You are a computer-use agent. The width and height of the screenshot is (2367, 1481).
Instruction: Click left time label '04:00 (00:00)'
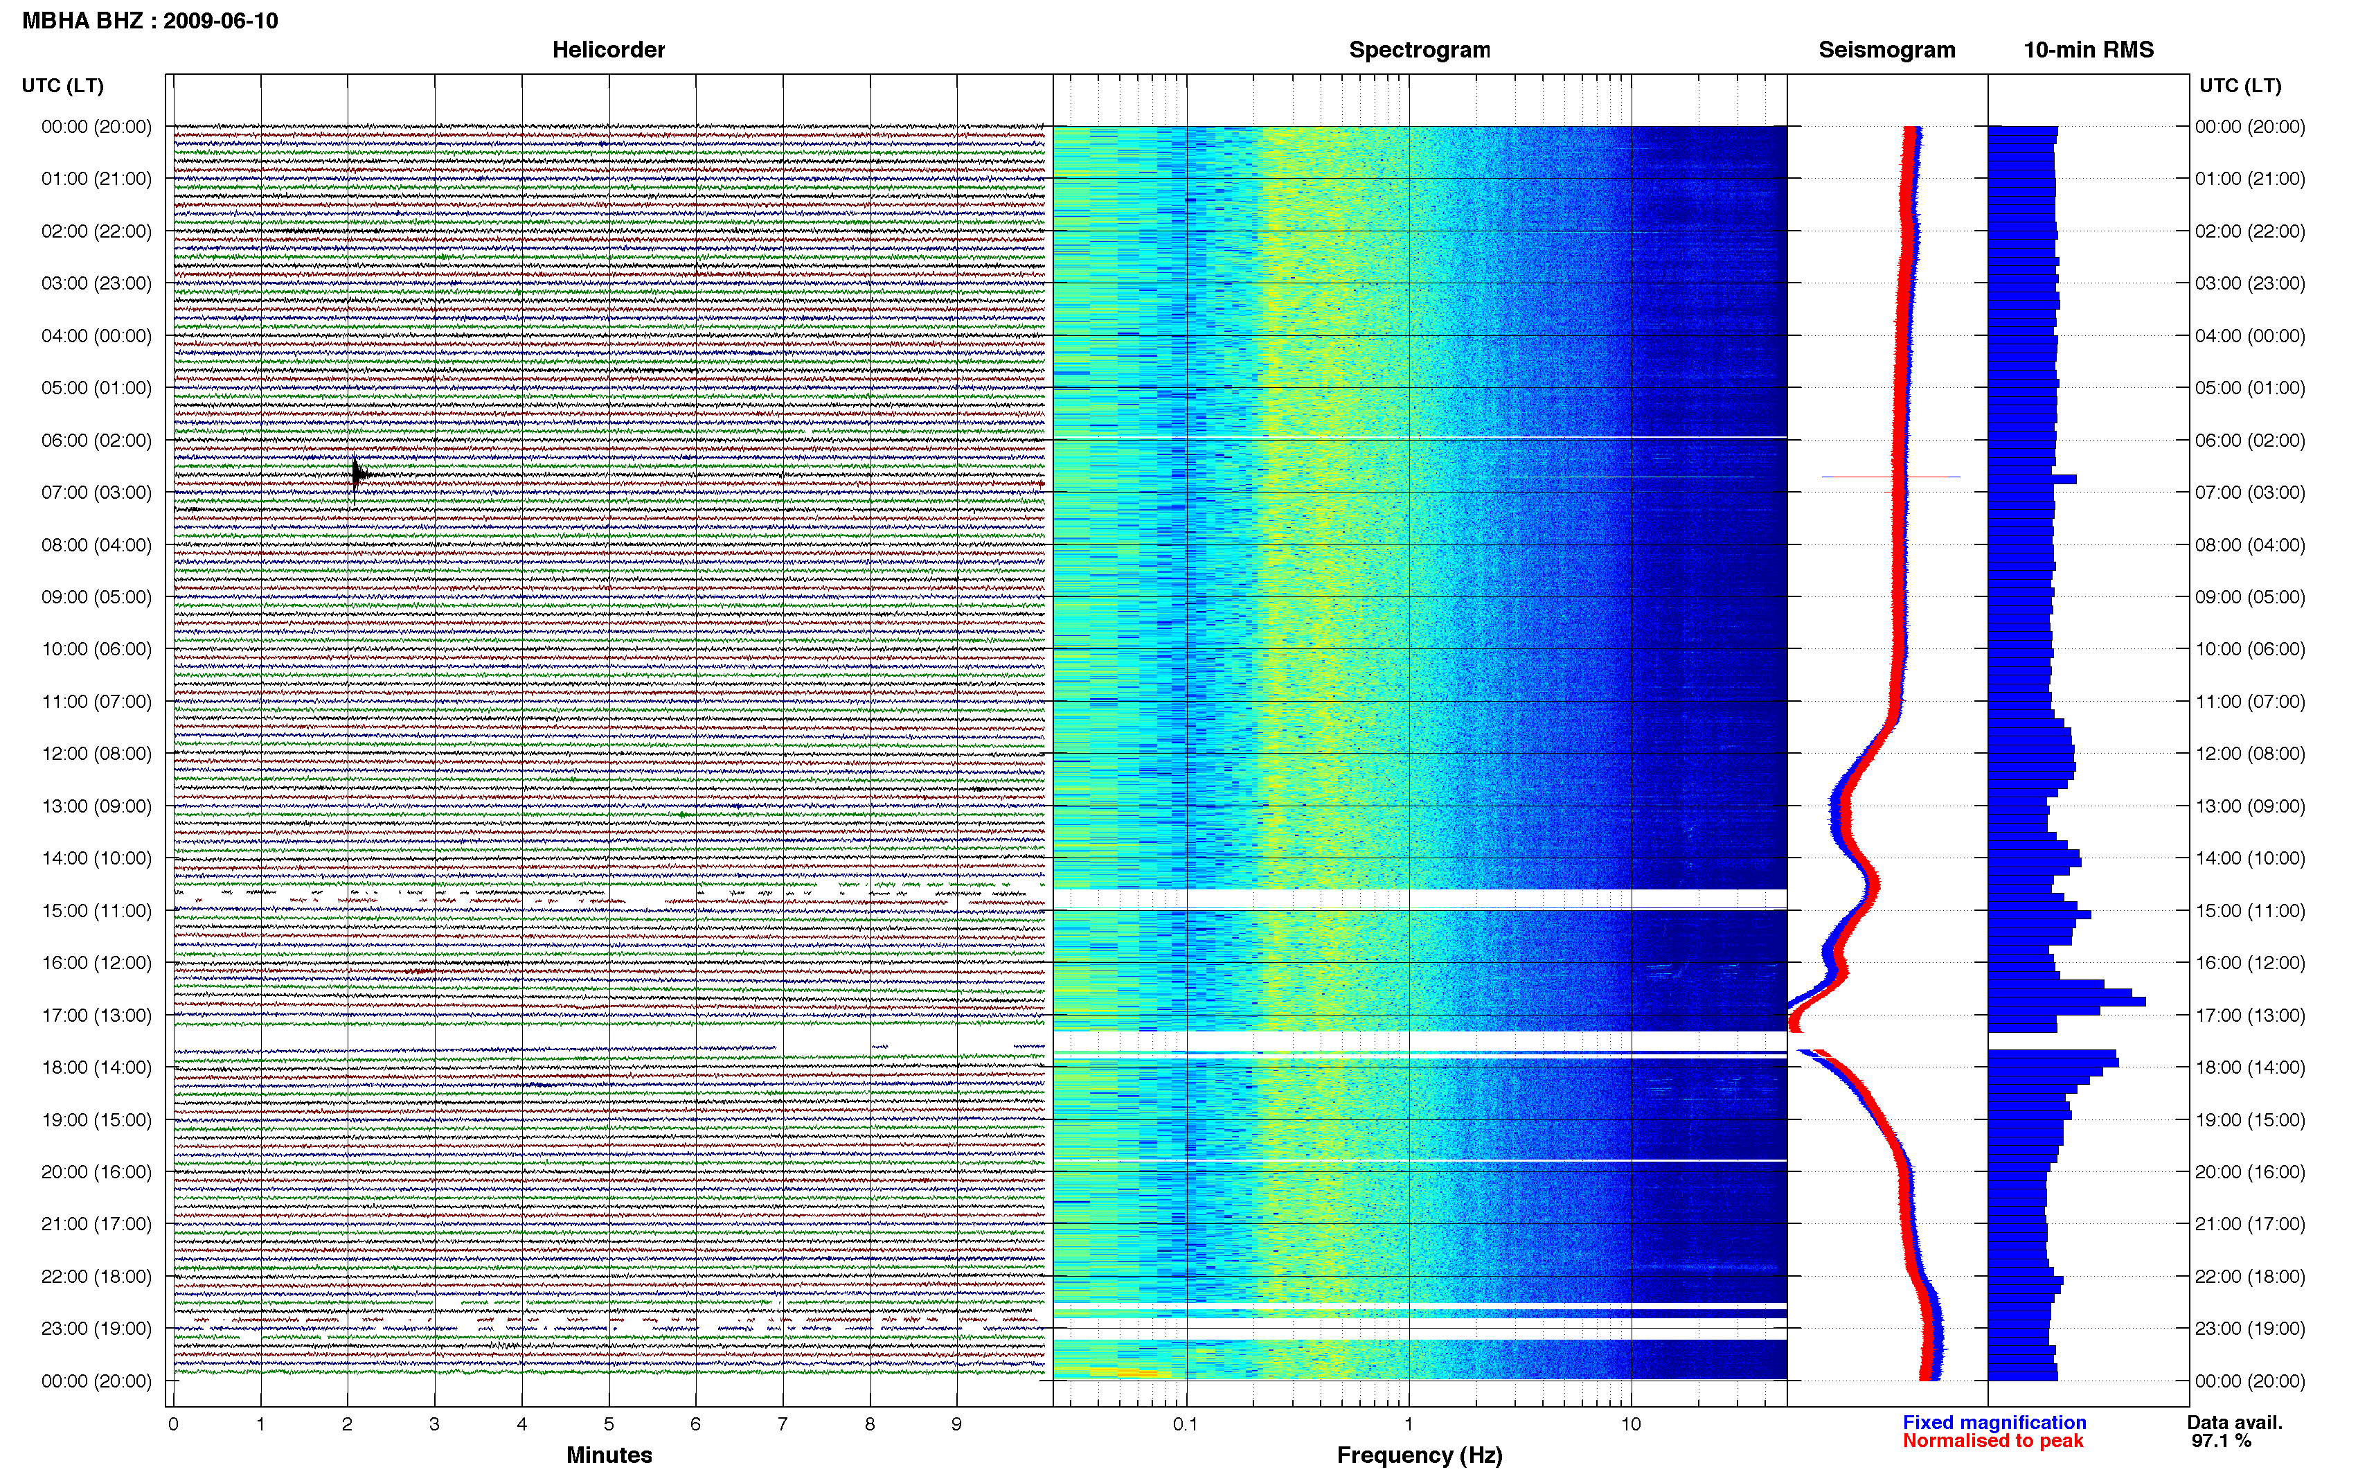point(96,336)
